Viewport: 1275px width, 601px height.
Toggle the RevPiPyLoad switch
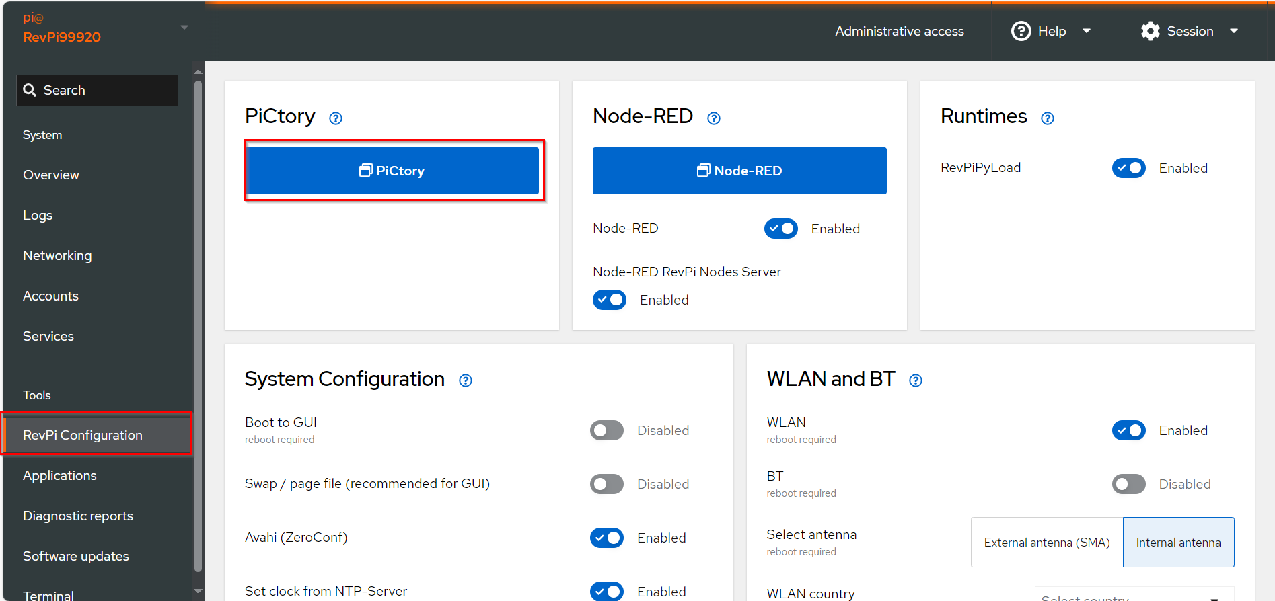[x=1129, y=168]
